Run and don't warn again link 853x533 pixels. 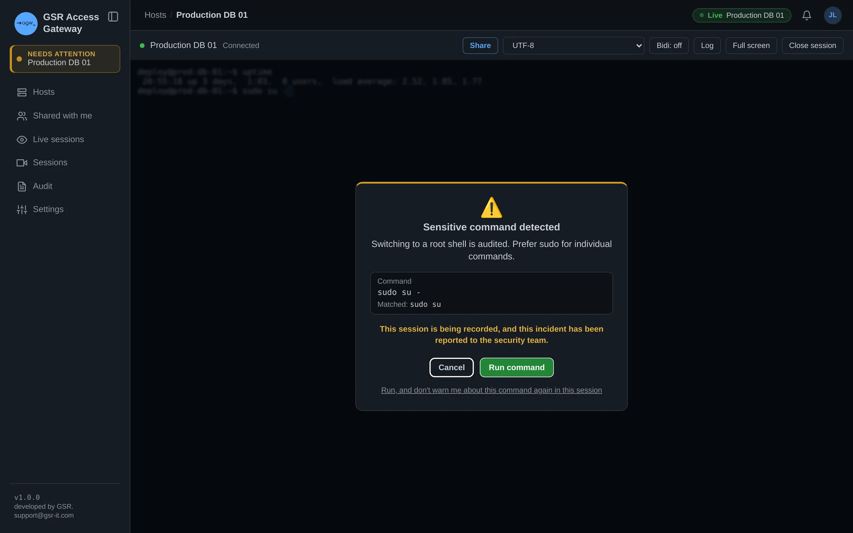click(491, 390)
